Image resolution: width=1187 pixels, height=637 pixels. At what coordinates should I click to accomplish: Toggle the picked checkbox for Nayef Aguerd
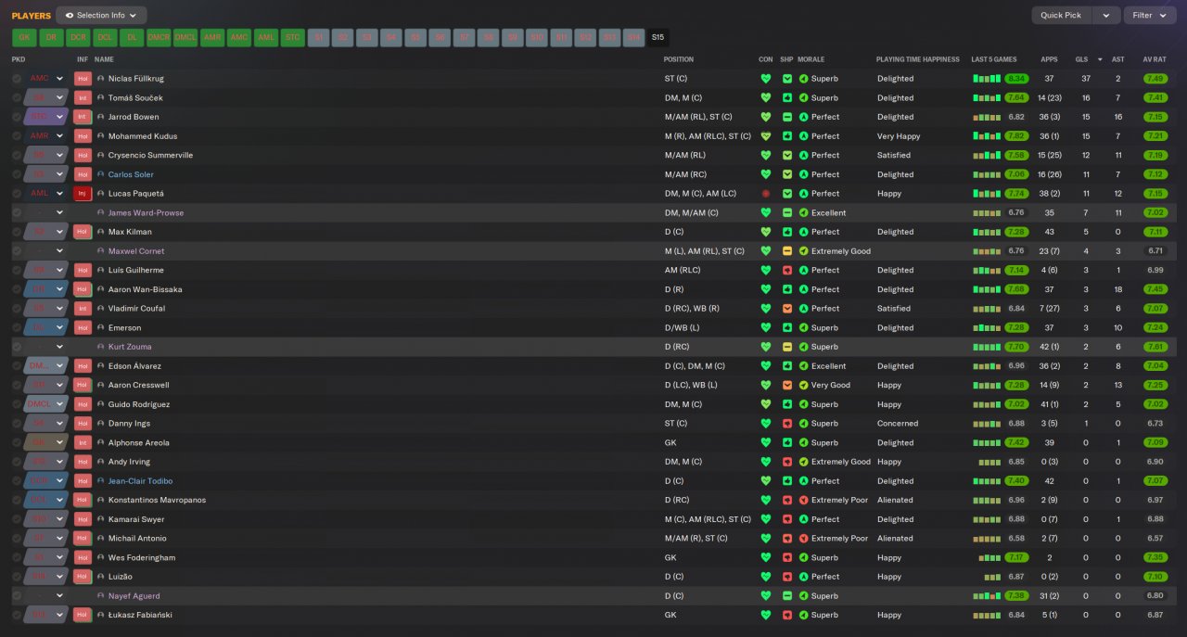pos(17,596)
